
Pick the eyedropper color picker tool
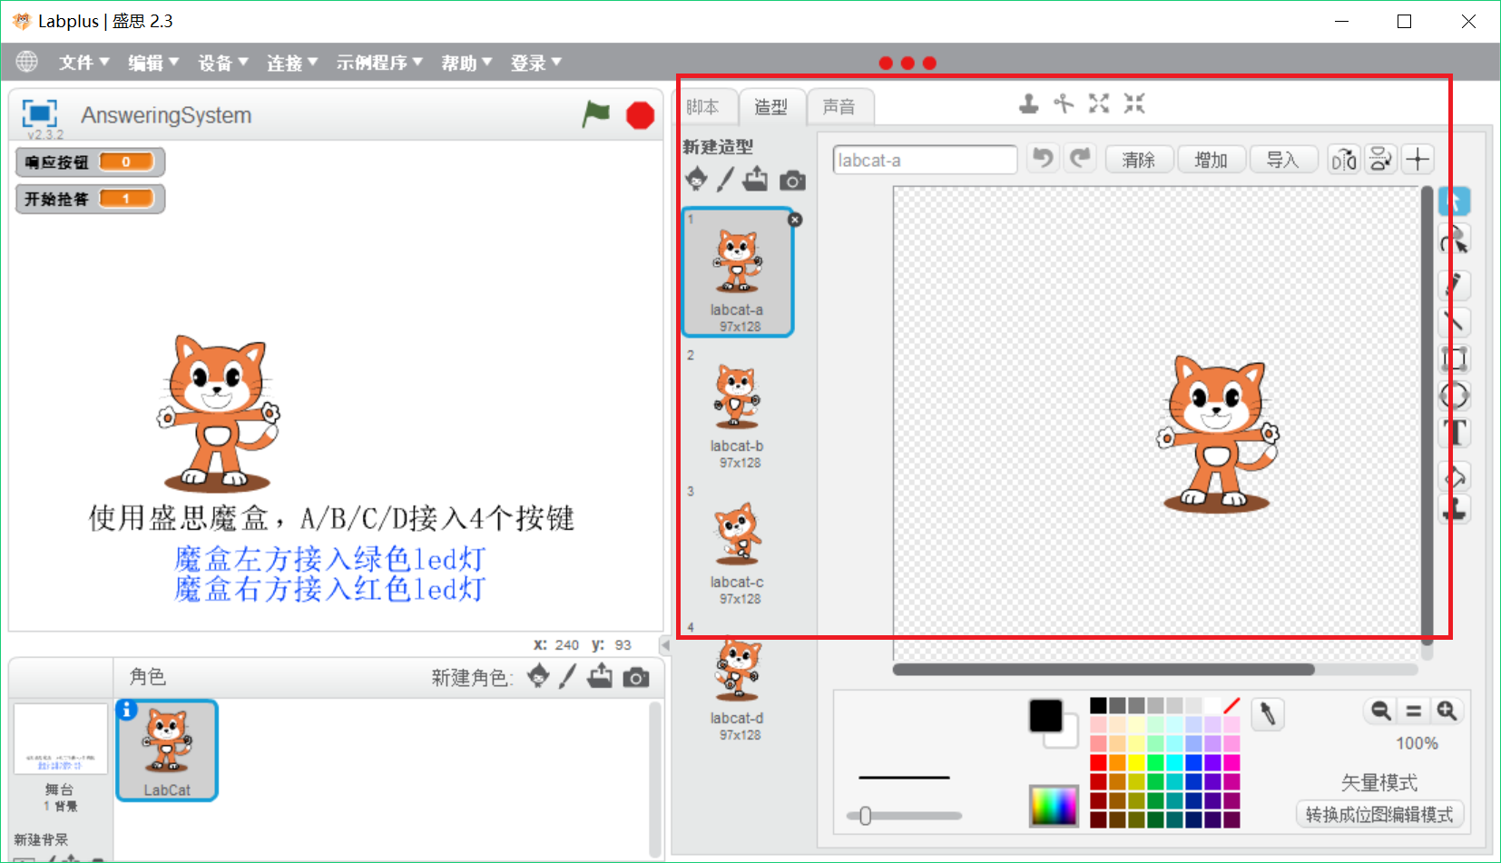(x=1268, y=715)
